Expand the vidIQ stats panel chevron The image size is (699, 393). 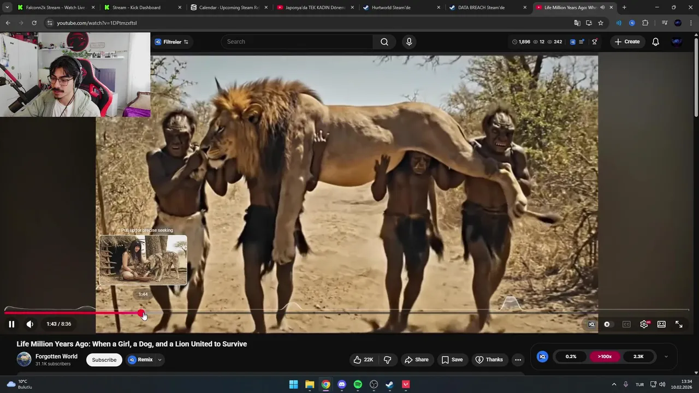coord(666,356)
